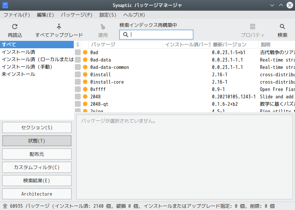The width and height of the screenshot is (295, 210).
Task: Click the カスタムフィルタ(C) button
Action: (x=37, y=167)
